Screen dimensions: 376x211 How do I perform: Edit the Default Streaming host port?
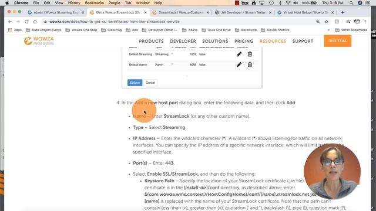pyautogui.click(x=239, y=55)
